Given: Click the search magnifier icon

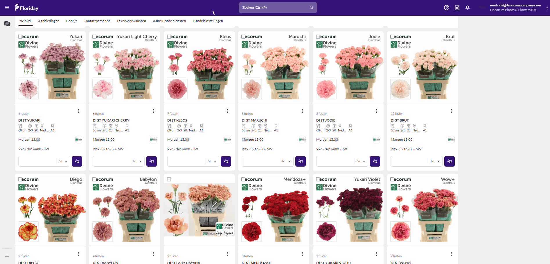Looking at the screenshot, I should point(311,8).
